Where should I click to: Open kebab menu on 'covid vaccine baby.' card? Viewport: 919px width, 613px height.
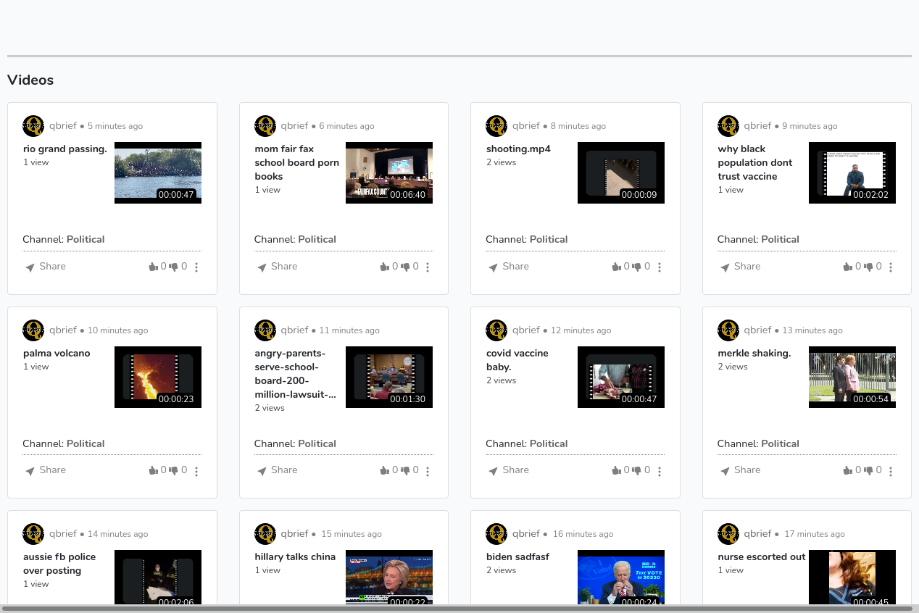[660, 472]
